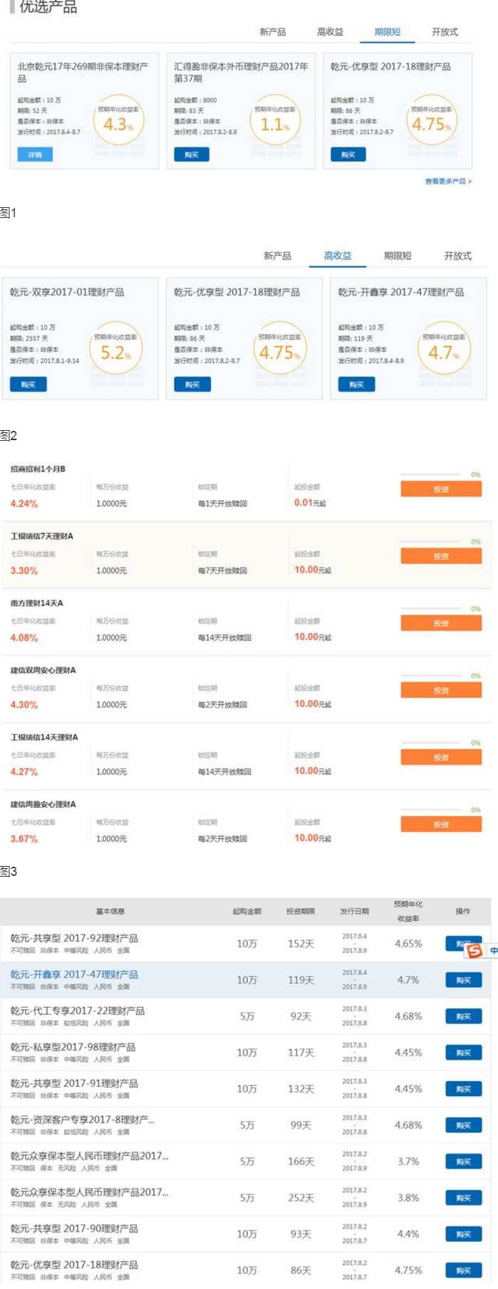This screenshot has height=1289, width=498.
Task: Click 预期年化收益率 column header
Action: pos(408,911)
